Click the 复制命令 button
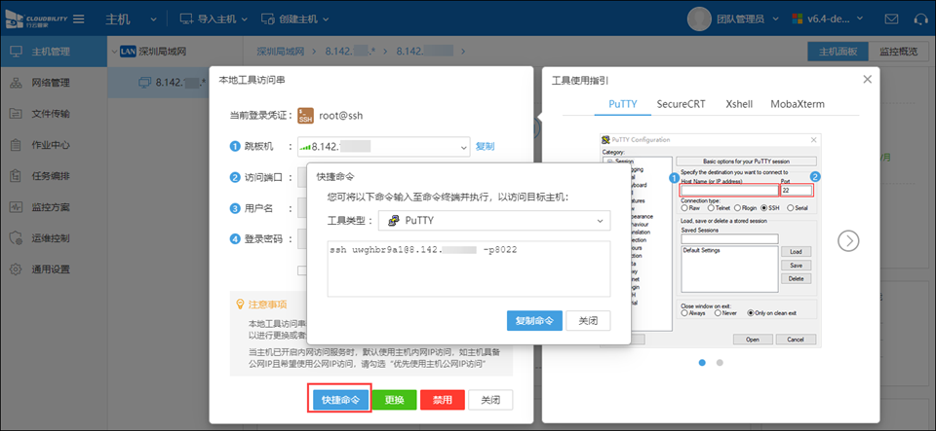This screenshot has height=431, width=936. pyautogui.click(x=534, y=320)
